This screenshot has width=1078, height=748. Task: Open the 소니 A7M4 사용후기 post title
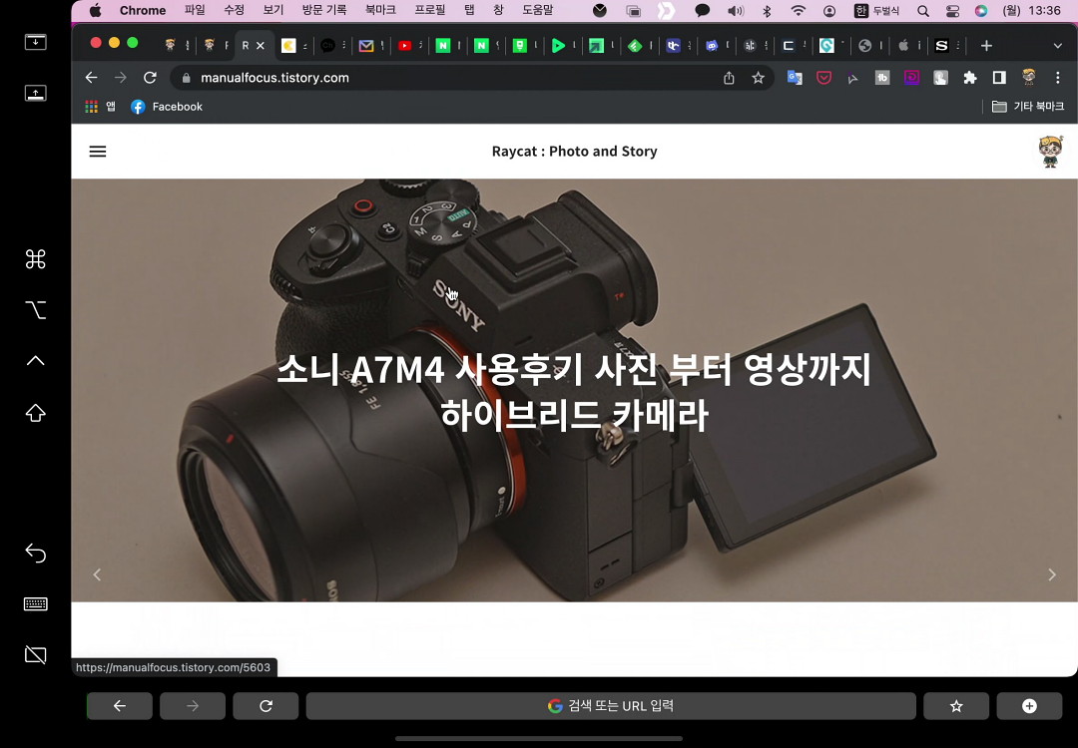tap(574, 392)
